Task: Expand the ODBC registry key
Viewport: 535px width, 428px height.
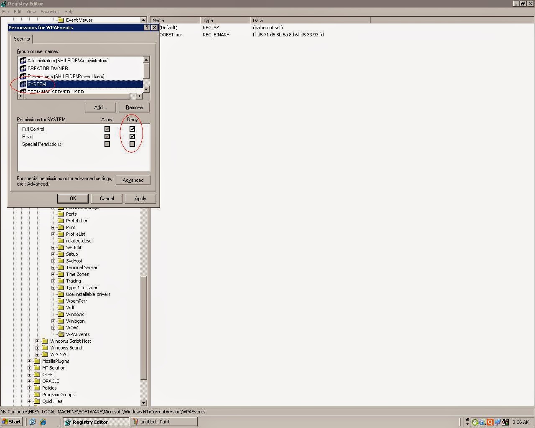Action: tap(29, 374)
